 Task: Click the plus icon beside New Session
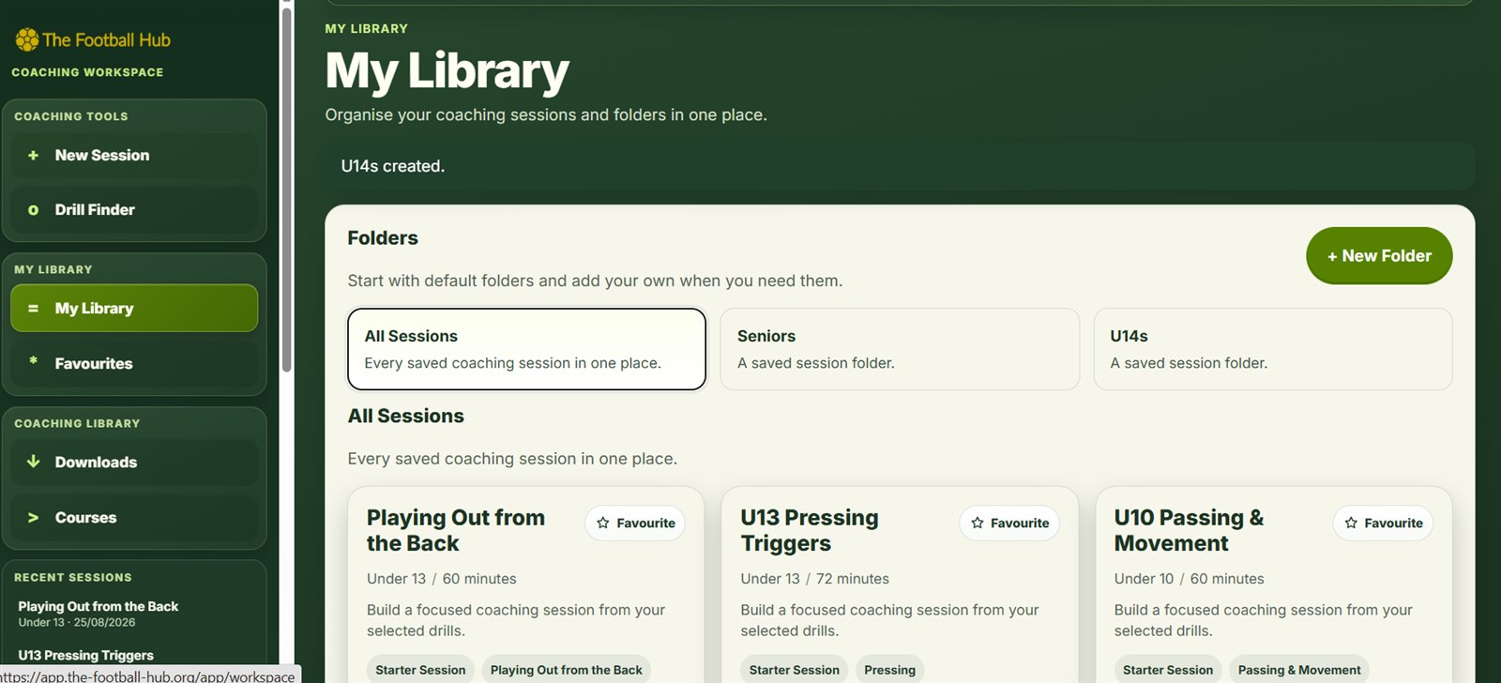point(34,156)
